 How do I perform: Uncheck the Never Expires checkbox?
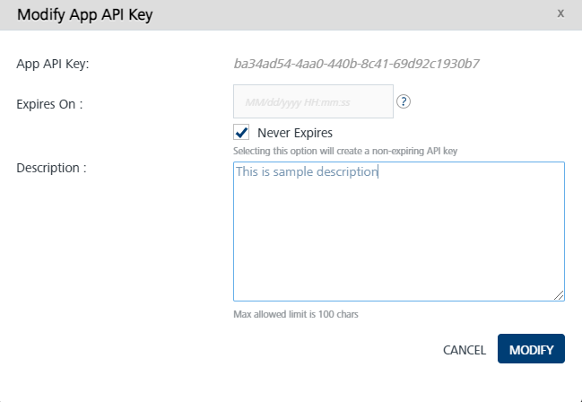[x=241, y=133]
